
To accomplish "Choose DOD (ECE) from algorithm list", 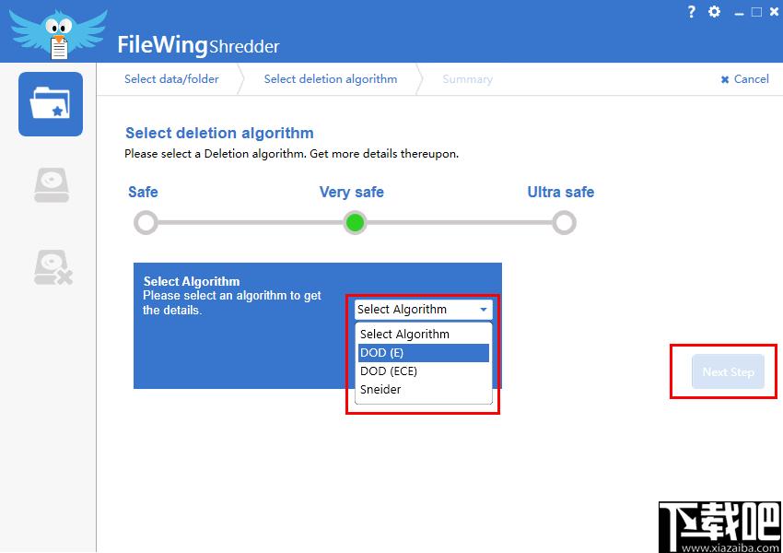I will point(424,371).
